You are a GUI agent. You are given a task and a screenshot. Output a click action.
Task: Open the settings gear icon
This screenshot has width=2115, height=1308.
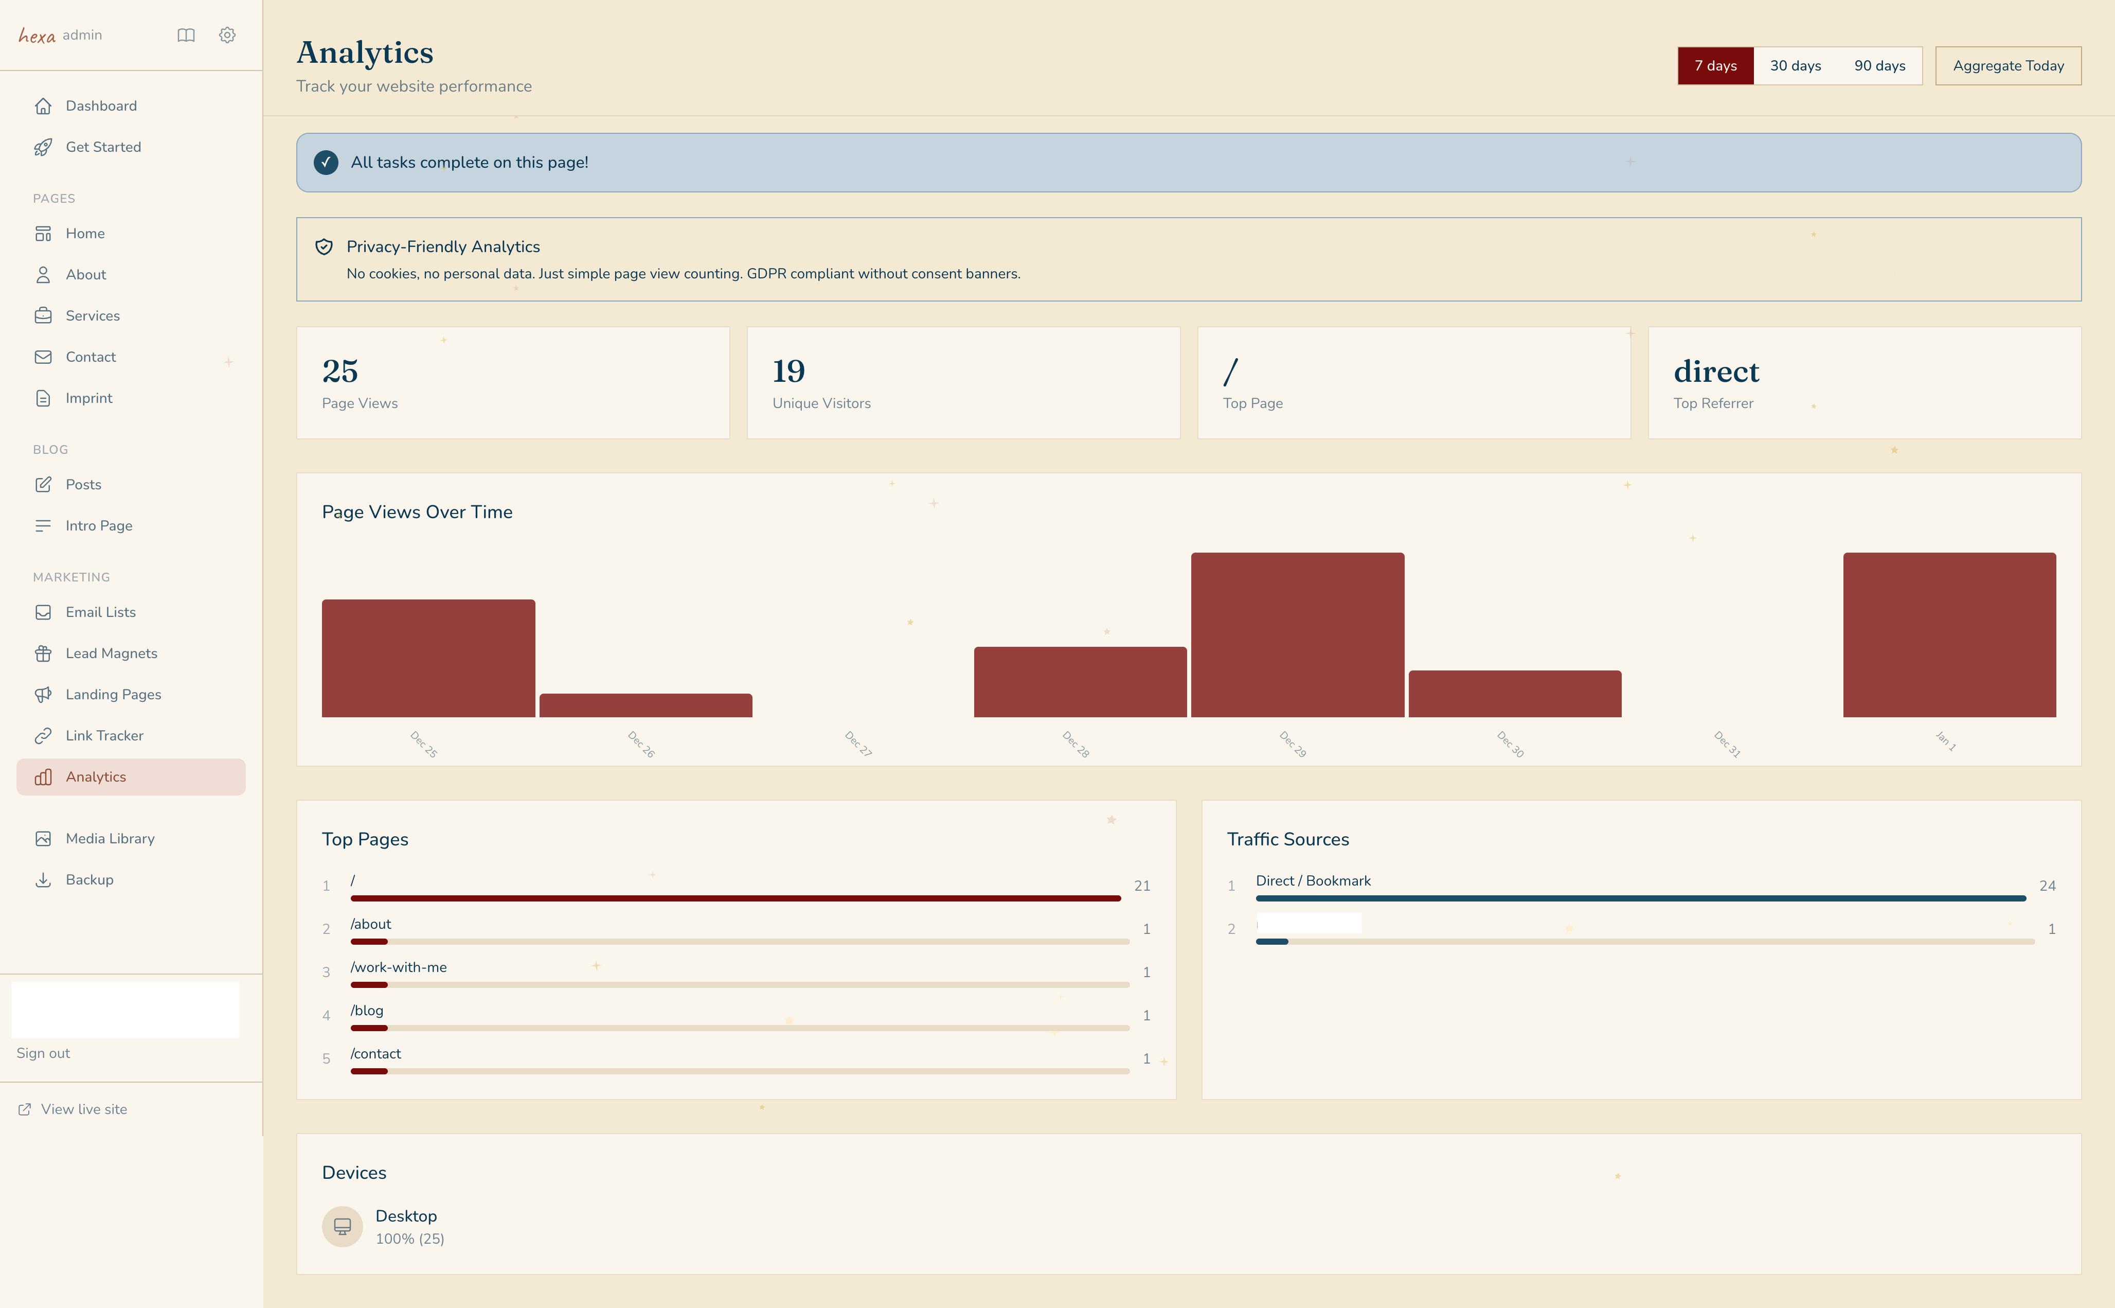226,34
